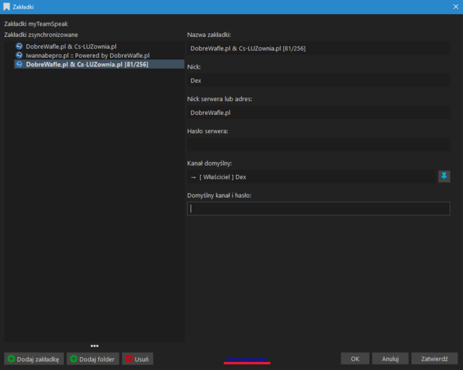The height and width of the screenshot is (370, 463).
Task: Click the green plus on Dodaj zakładkę
Action: [x=11, y=359]
